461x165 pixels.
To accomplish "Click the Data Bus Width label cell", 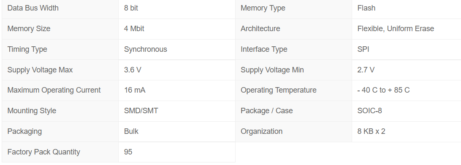I will tap(60, 8).
